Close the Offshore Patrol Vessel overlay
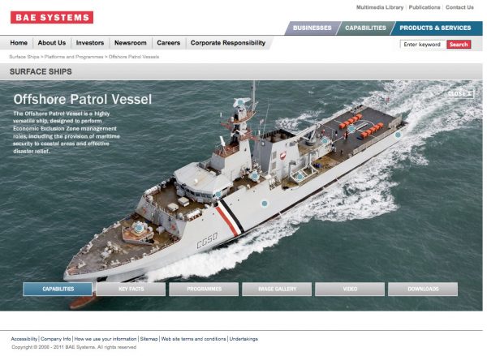The width and height of the screenshot is (487, 356). (460, 93)
